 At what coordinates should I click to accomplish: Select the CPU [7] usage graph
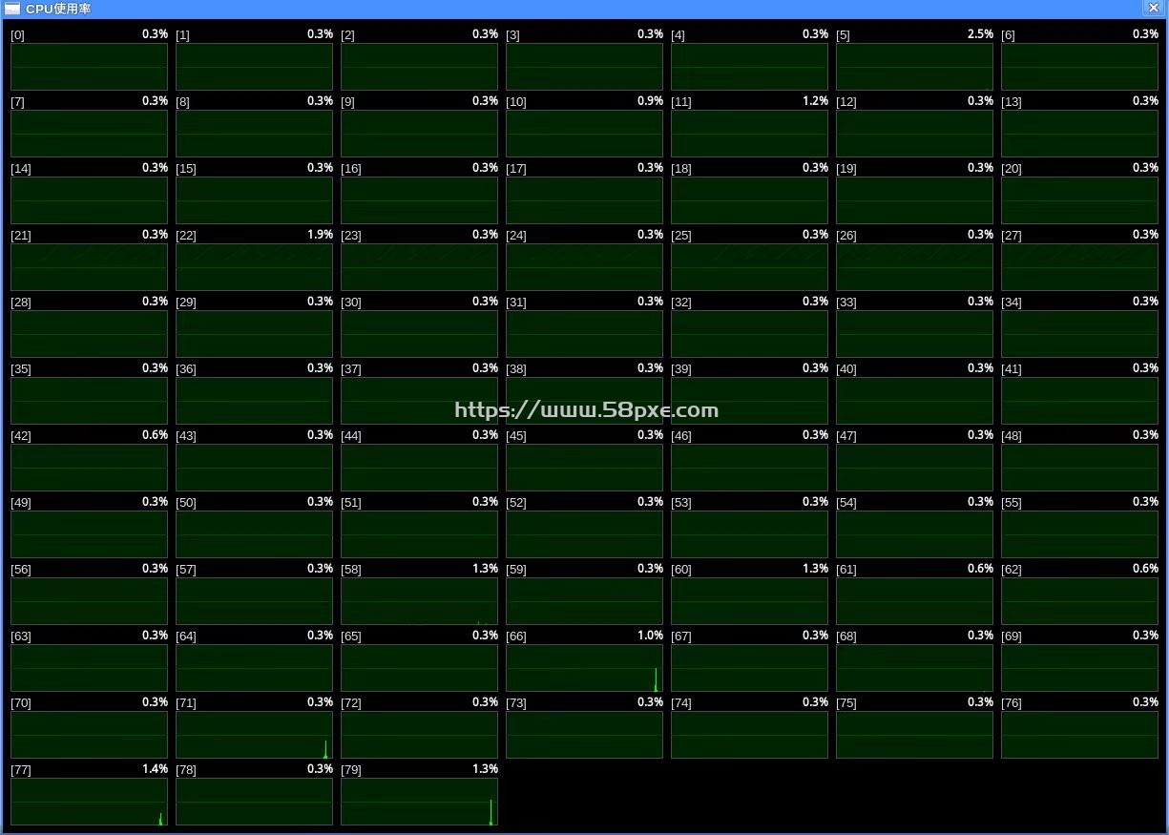(x=89, y=134)
